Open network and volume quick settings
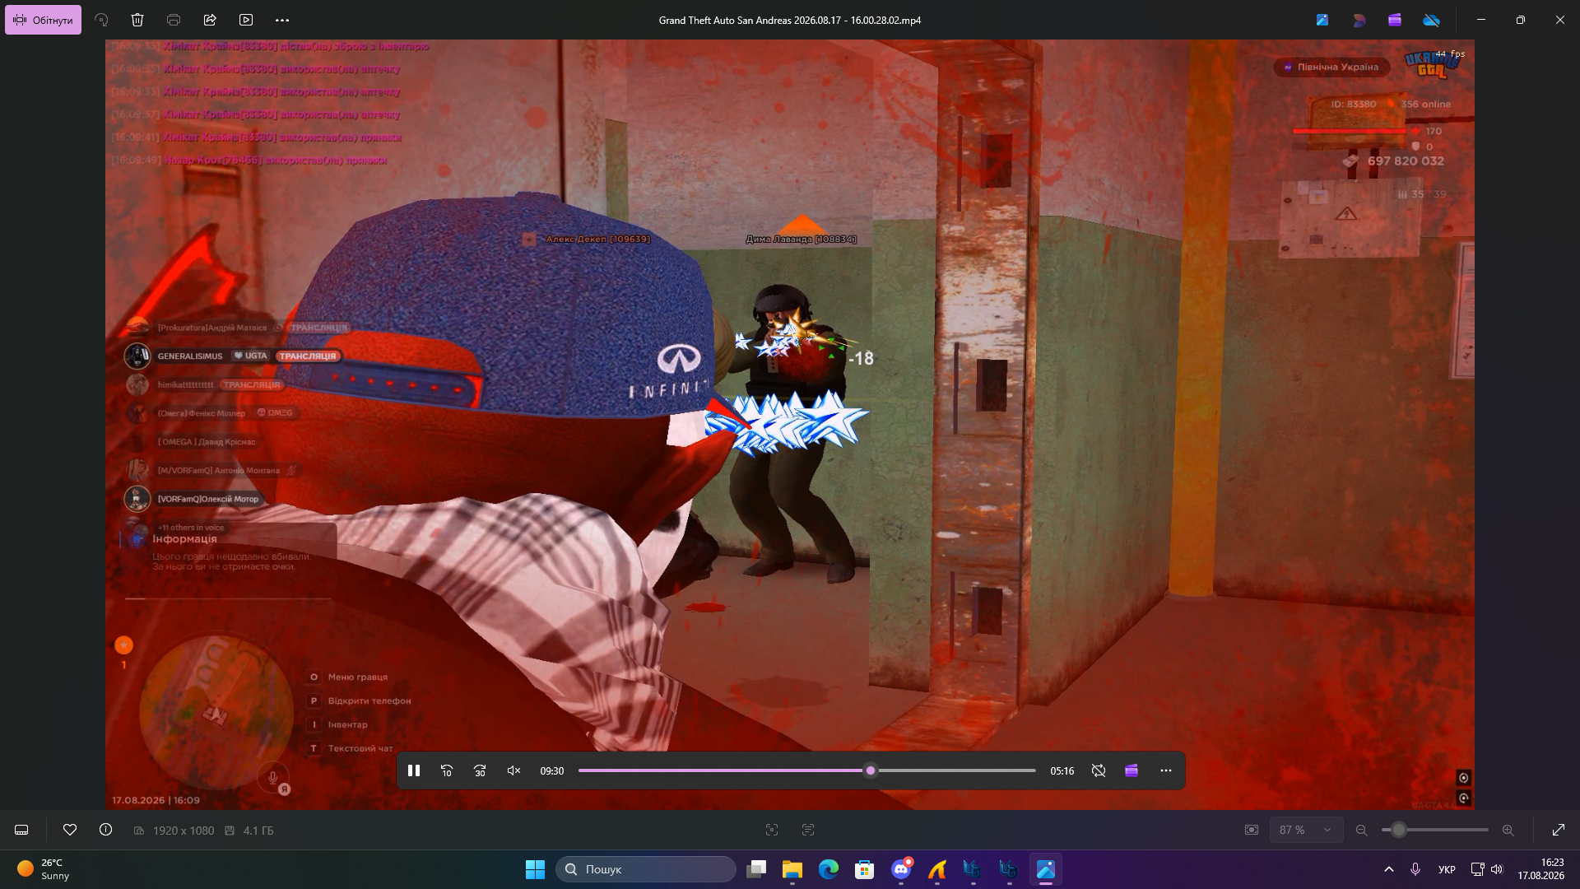Image resolution: width=1580 pixels, height=889 pixels. coord(1487,869)
